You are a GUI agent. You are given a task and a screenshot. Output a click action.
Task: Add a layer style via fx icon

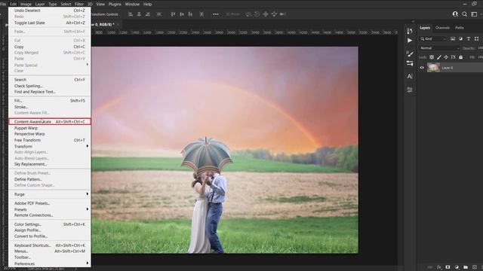[439, 267]
